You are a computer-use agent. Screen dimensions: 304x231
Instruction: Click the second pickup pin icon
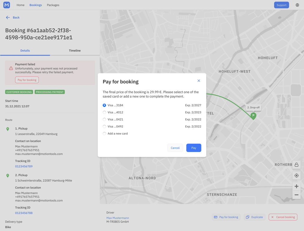(x=8, y=176)
